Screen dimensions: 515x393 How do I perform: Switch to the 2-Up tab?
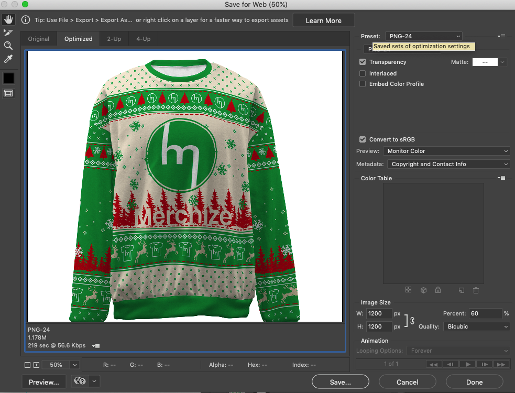click(x=114, y=39)
